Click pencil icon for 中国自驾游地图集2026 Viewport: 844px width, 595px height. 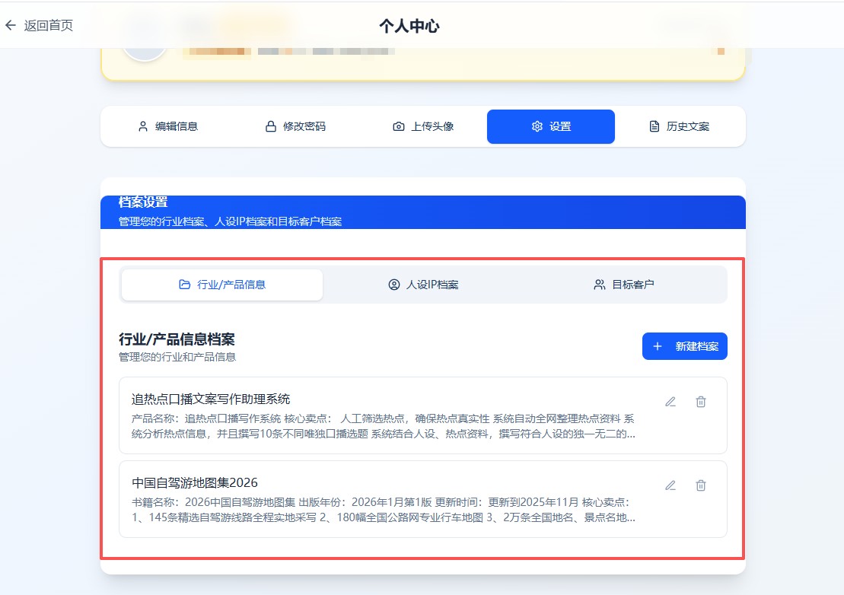coord(670,485)
